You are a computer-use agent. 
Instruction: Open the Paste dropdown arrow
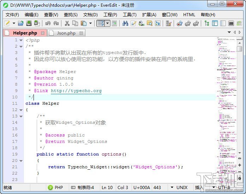click(90, 23)
